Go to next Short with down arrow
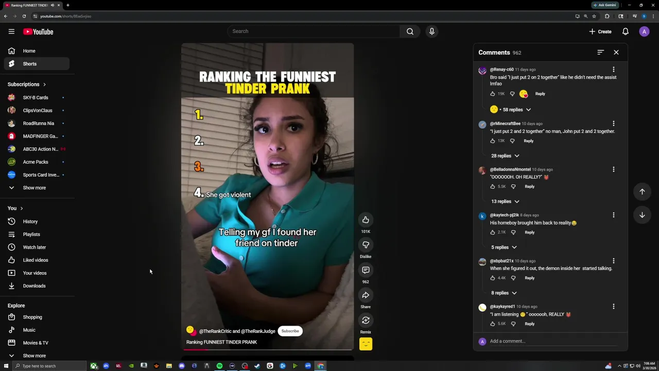This screenshot has width=659, height=371. click(642, 215)
